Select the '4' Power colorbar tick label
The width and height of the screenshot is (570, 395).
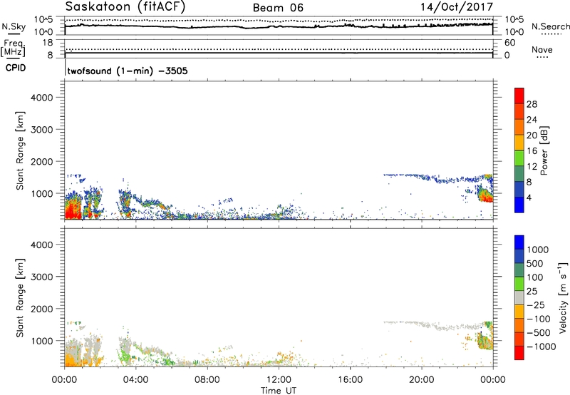[x=529, y=198]
